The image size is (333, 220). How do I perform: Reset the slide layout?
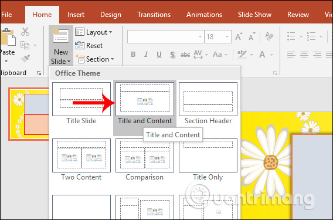tap(89, 46)
